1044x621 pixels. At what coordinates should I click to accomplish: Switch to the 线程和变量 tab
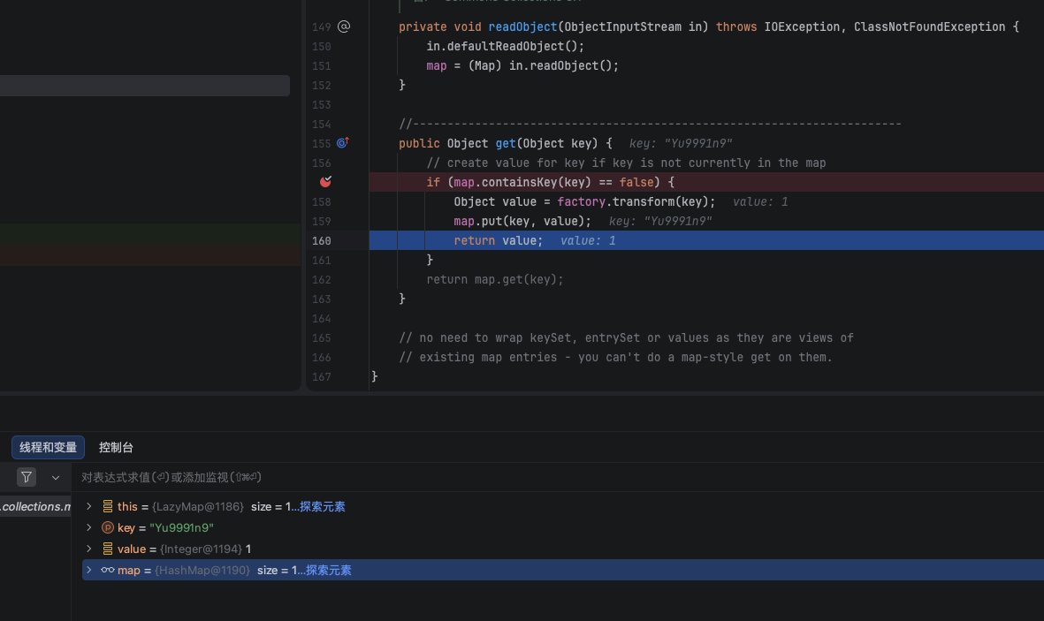pyautogui.click(x=48, y=447)
